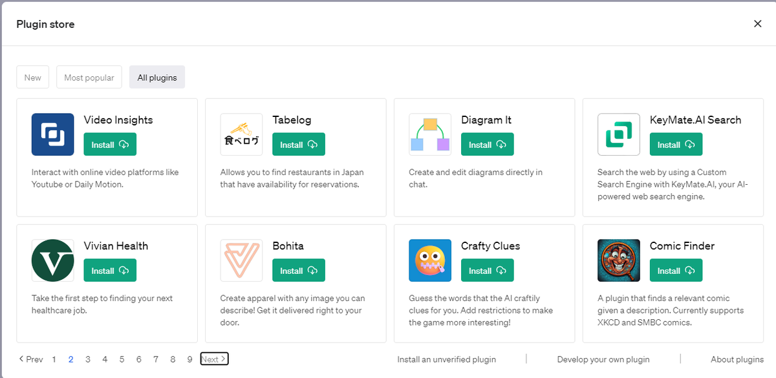Install the Diagram It plugin
The image size is (776, 378).
click(488, 145)
